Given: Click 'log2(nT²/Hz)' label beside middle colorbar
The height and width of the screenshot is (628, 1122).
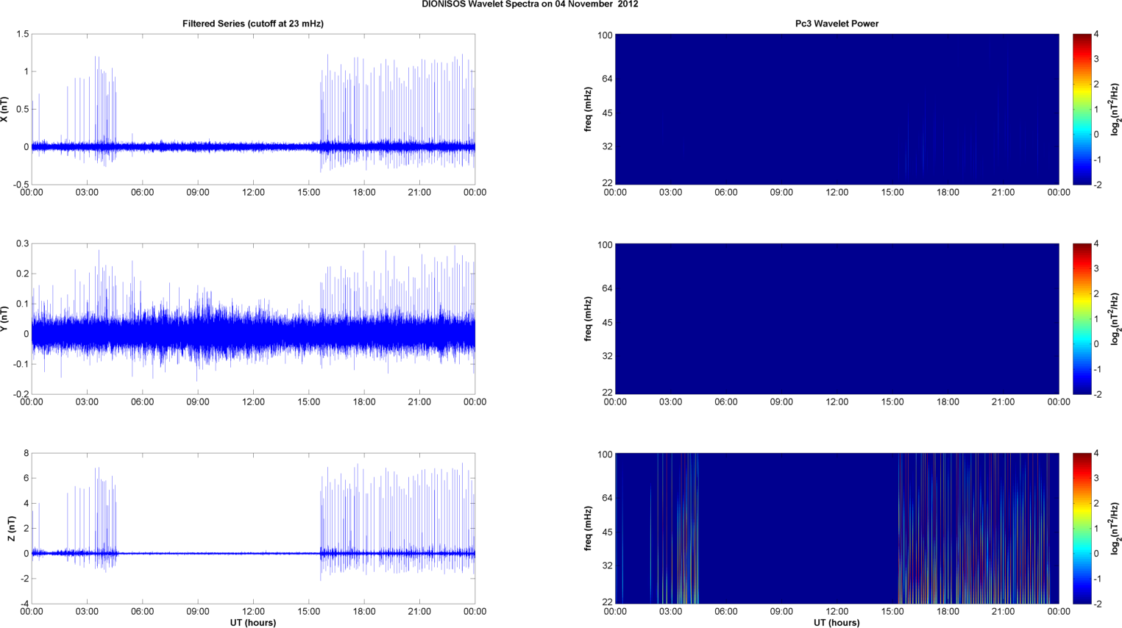Looking at the screenshot, I should [1115, 318].
